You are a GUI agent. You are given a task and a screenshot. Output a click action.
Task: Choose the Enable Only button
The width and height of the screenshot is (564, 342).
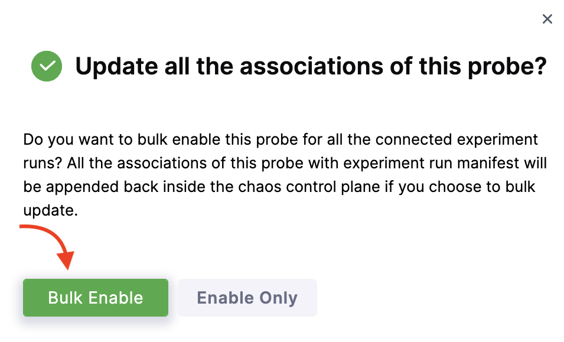point(247,298)
